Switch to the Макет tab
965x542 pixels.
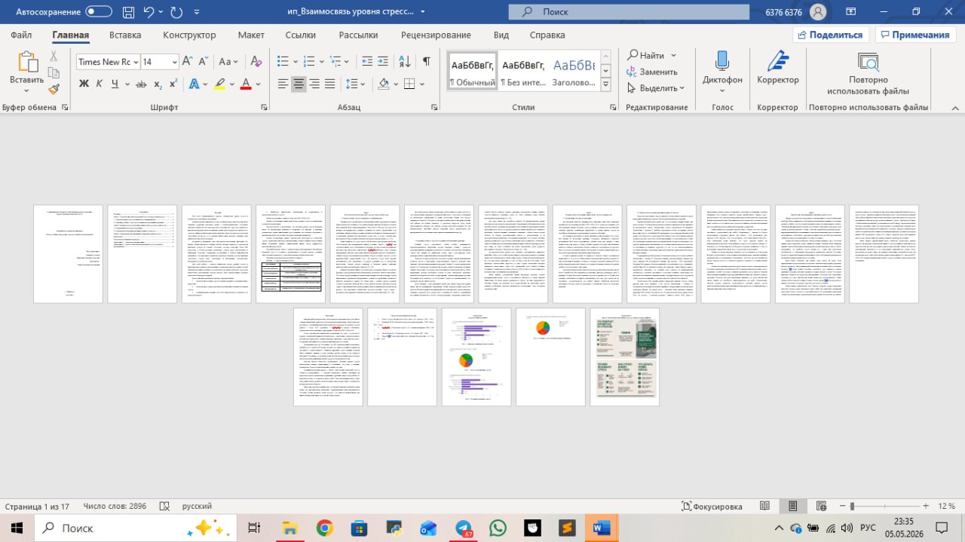coord(251,35)
